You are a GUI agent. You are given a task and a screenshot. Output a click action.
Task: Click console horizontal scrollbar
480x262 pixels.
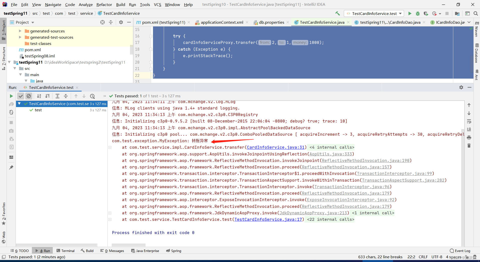coord(128,245)
